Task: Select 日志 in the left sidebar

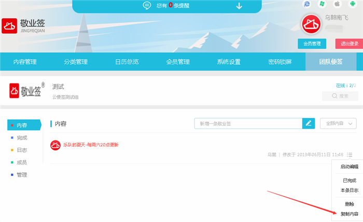Action: pos(21,150)
